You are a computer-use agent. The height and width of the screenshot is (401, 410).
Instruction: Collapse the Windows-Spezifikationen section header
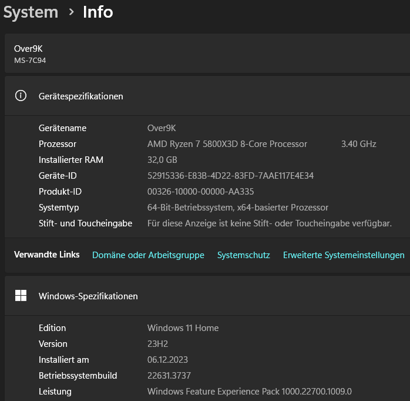click(206, 296)
